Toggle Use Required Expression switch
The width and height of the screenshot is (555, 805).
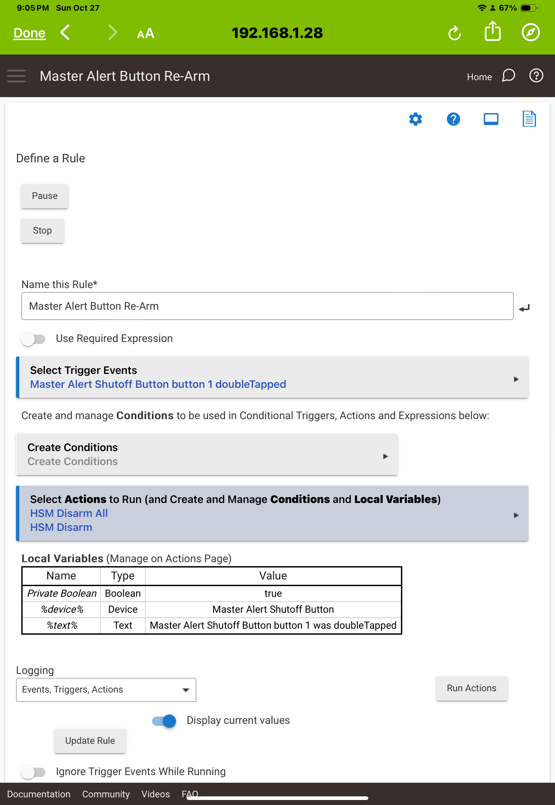click(x=33, y=339)
